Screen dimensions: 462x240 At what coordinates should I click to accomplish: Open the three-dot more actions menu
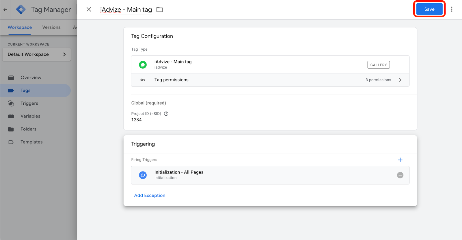pos(452,9)
